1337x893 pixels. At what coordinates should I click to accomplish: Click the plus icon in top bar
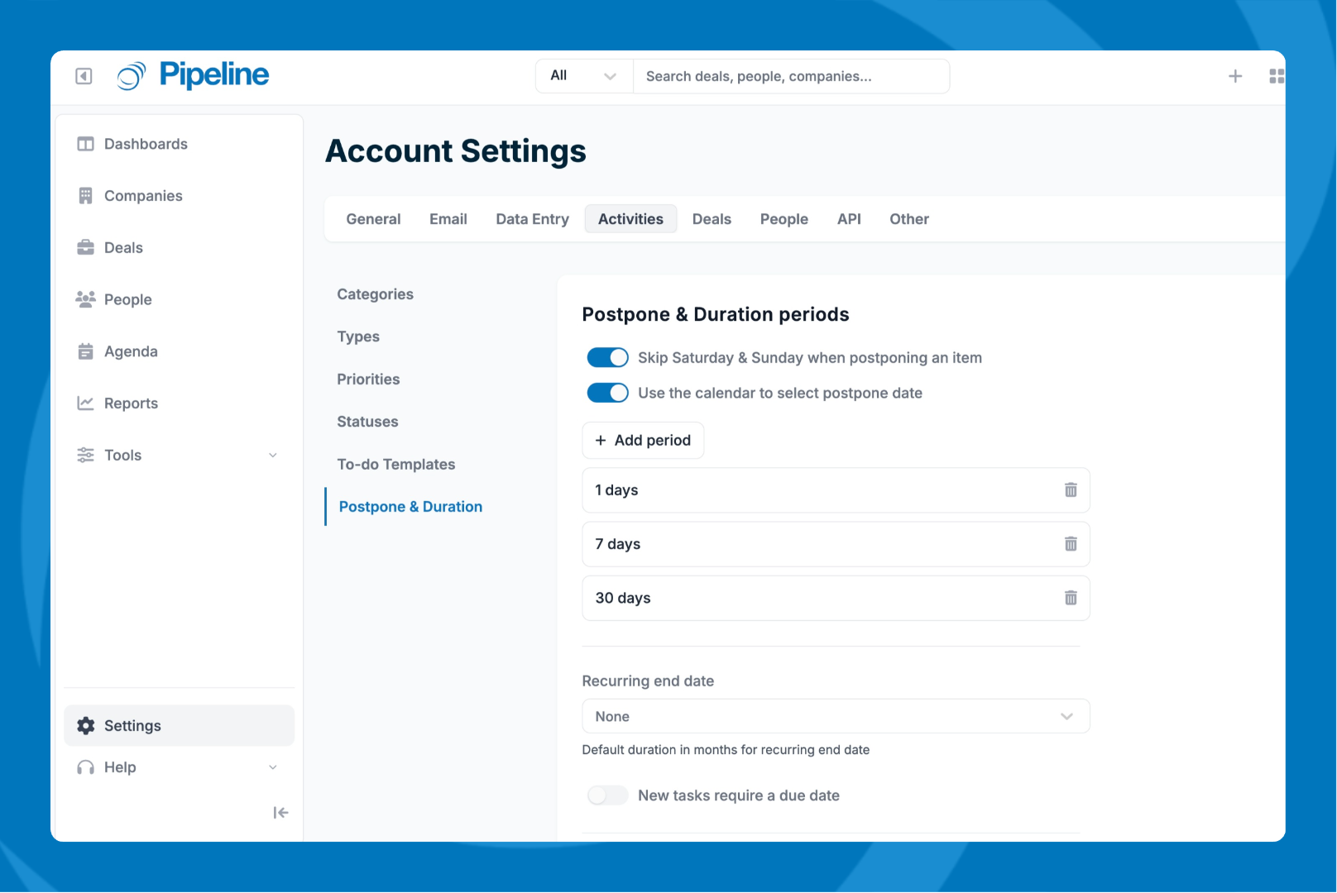pos(1234,76)
